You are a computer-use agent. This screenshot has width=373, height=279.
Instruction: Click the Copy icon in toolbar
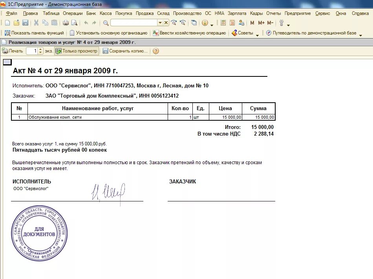[45, 23]
